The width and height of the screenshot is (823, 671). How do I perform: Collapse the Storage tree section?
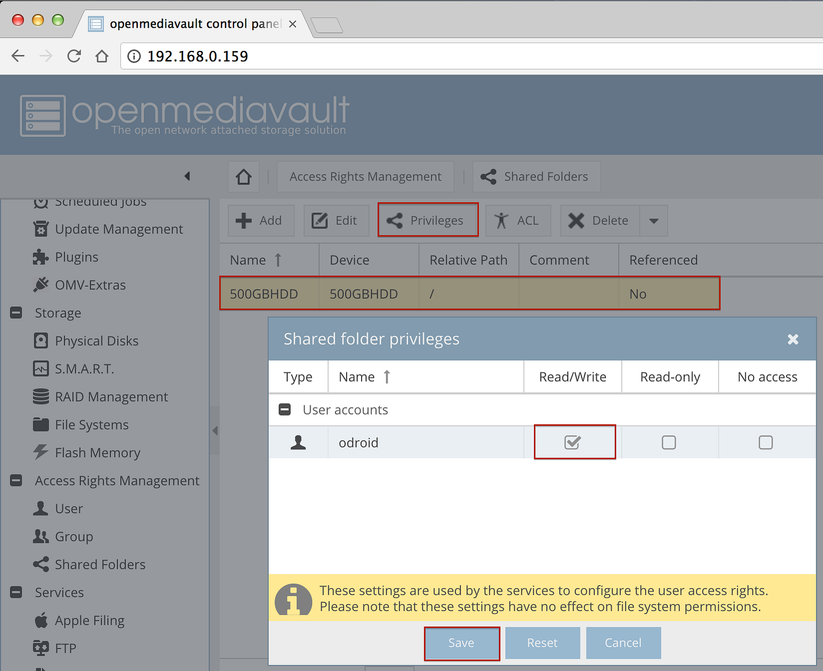(16, 313)
